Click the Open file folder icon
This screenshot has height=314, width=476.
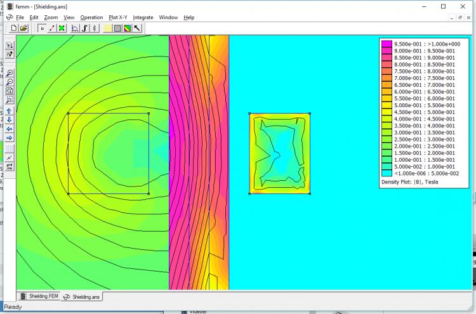click(x=23, y=28)
